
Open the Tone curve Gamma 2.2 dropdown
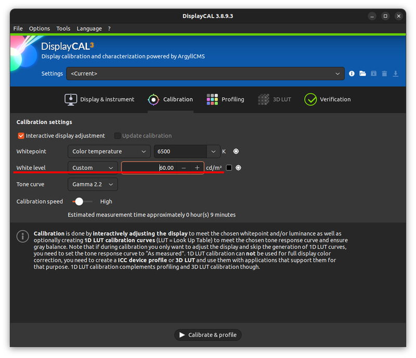coord(93,184)
